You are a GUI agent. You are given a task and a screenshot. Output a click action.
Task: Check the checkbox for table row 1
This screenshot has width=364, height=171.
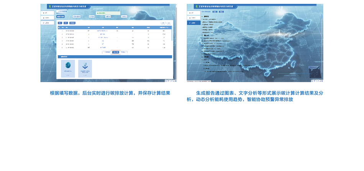coord(59,31)
